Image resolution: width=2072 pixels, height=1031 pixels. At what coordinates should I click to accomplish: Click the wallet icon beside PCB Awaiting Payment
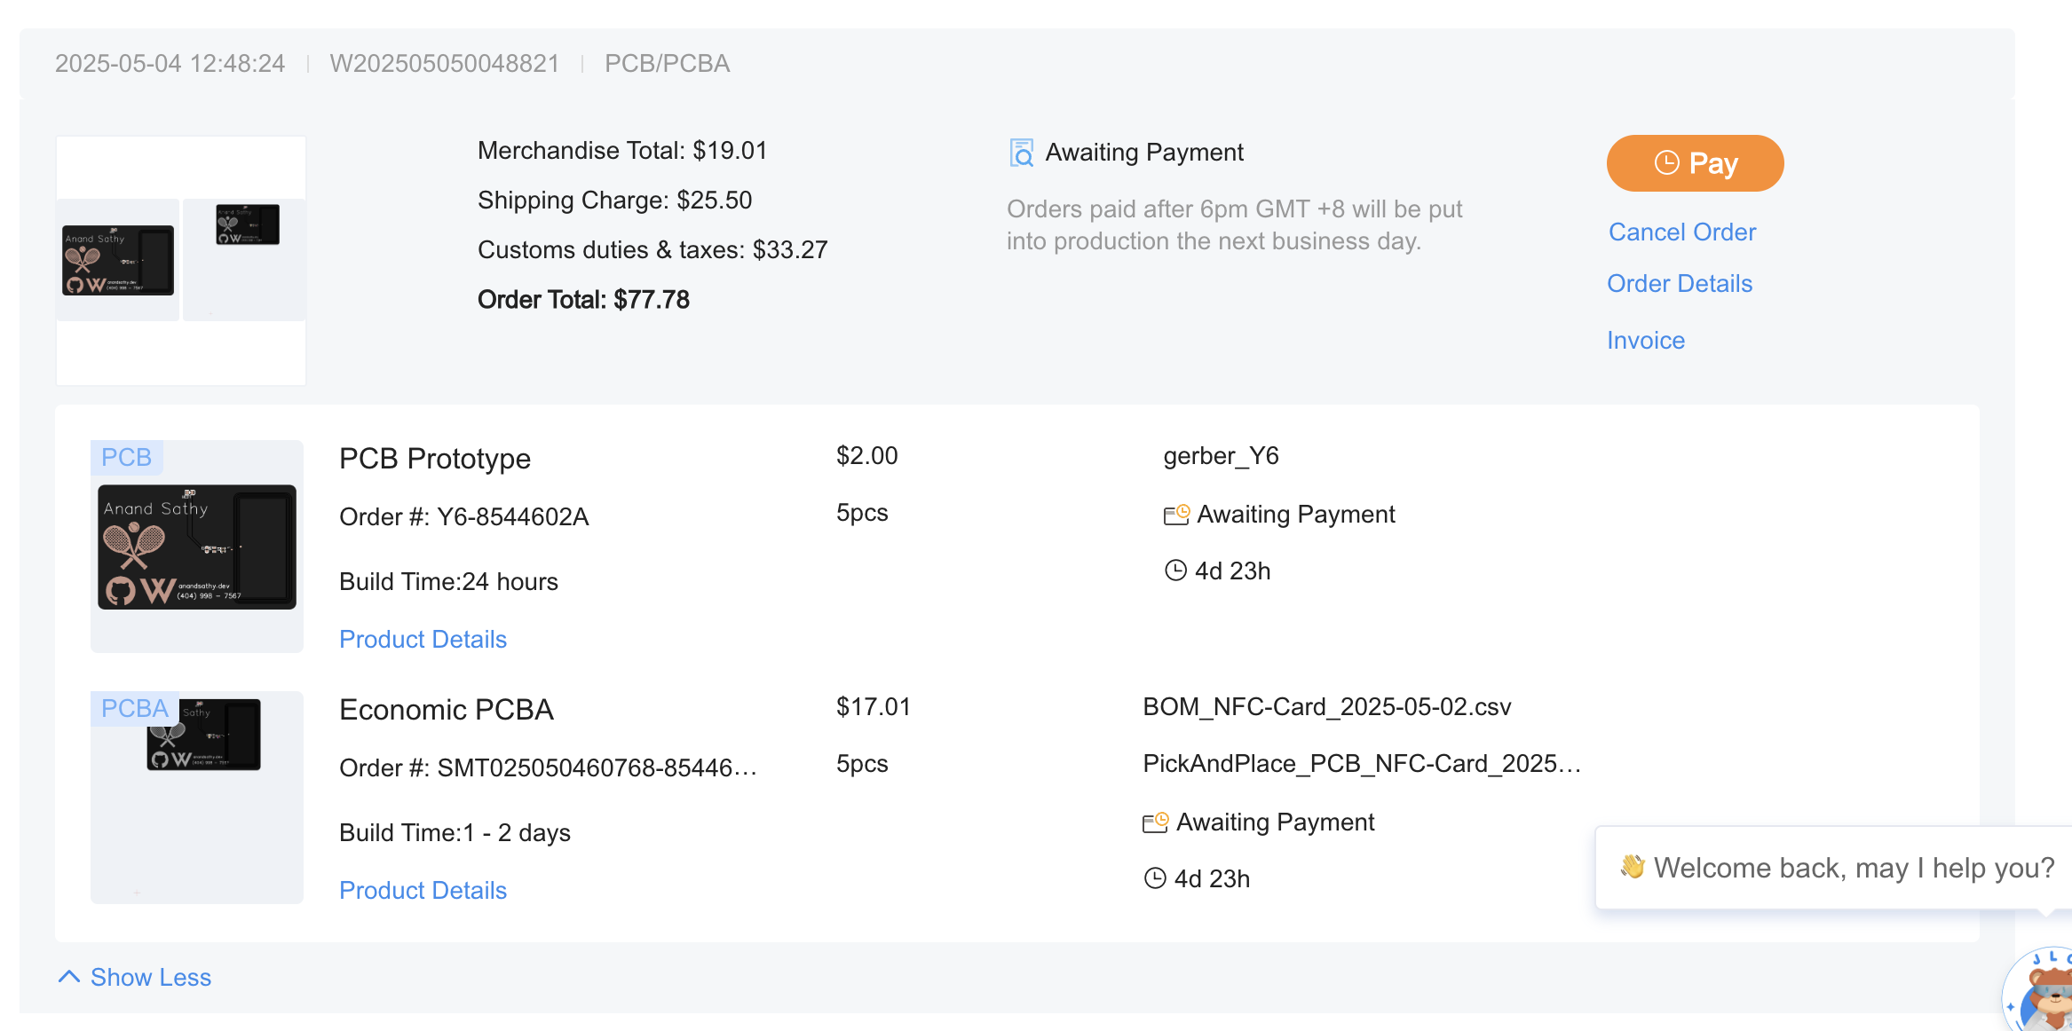pyautogui.click(x=1176, y=515)
